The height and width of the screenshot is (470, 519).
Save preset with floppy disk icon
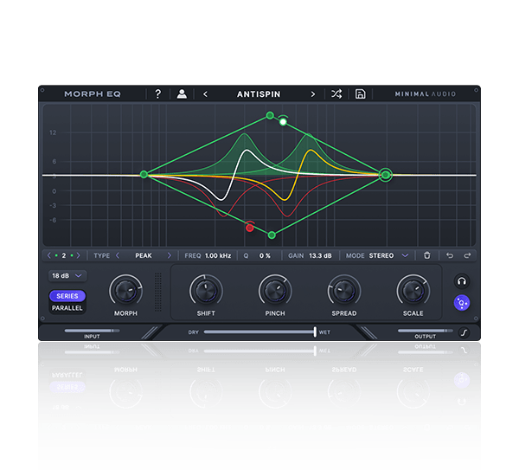point(361,94)
